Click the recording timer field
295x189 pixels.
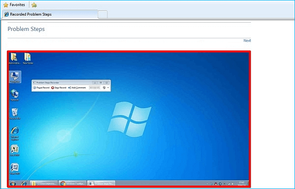tap(94, 88)
